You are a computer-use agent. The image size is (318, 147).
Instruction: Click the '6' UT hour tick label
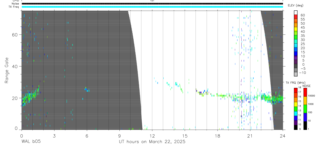(87, 136)
